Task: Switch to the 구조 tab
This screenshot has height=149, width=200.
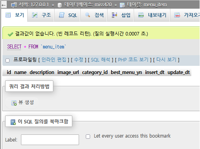Action: [x=41, y=15]
